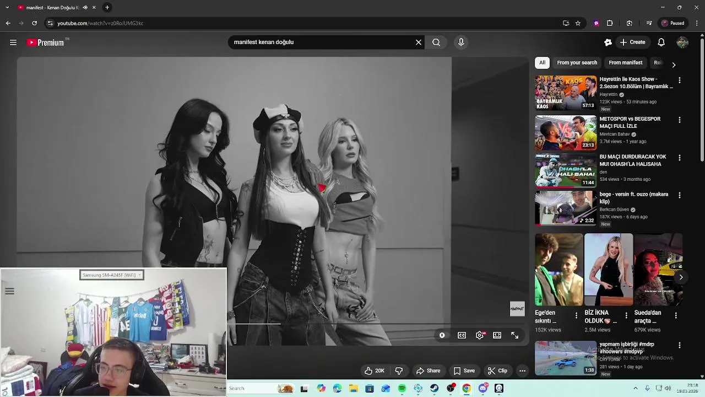This screenshot has width=705, height=397.
Task: Open options for yapmam işbirliği video
Action: [x=679, y=345]
